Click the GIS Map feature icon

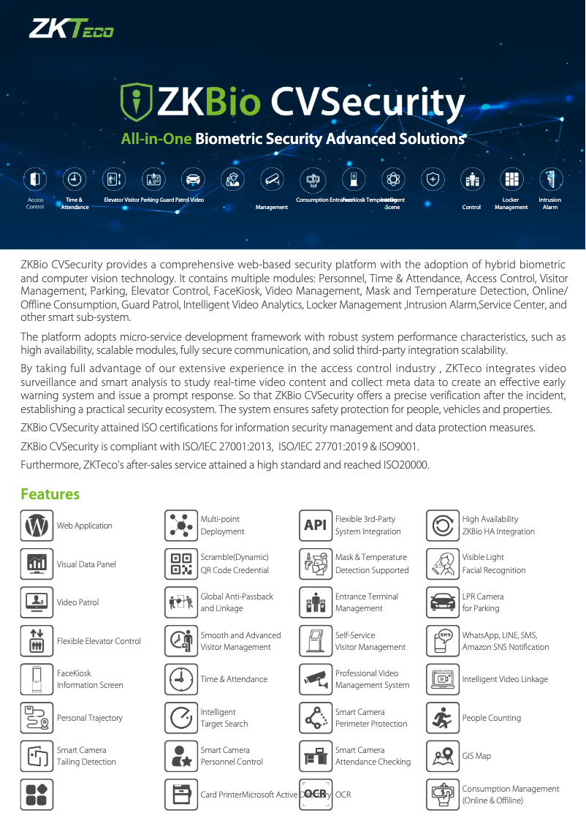[442, 756]
